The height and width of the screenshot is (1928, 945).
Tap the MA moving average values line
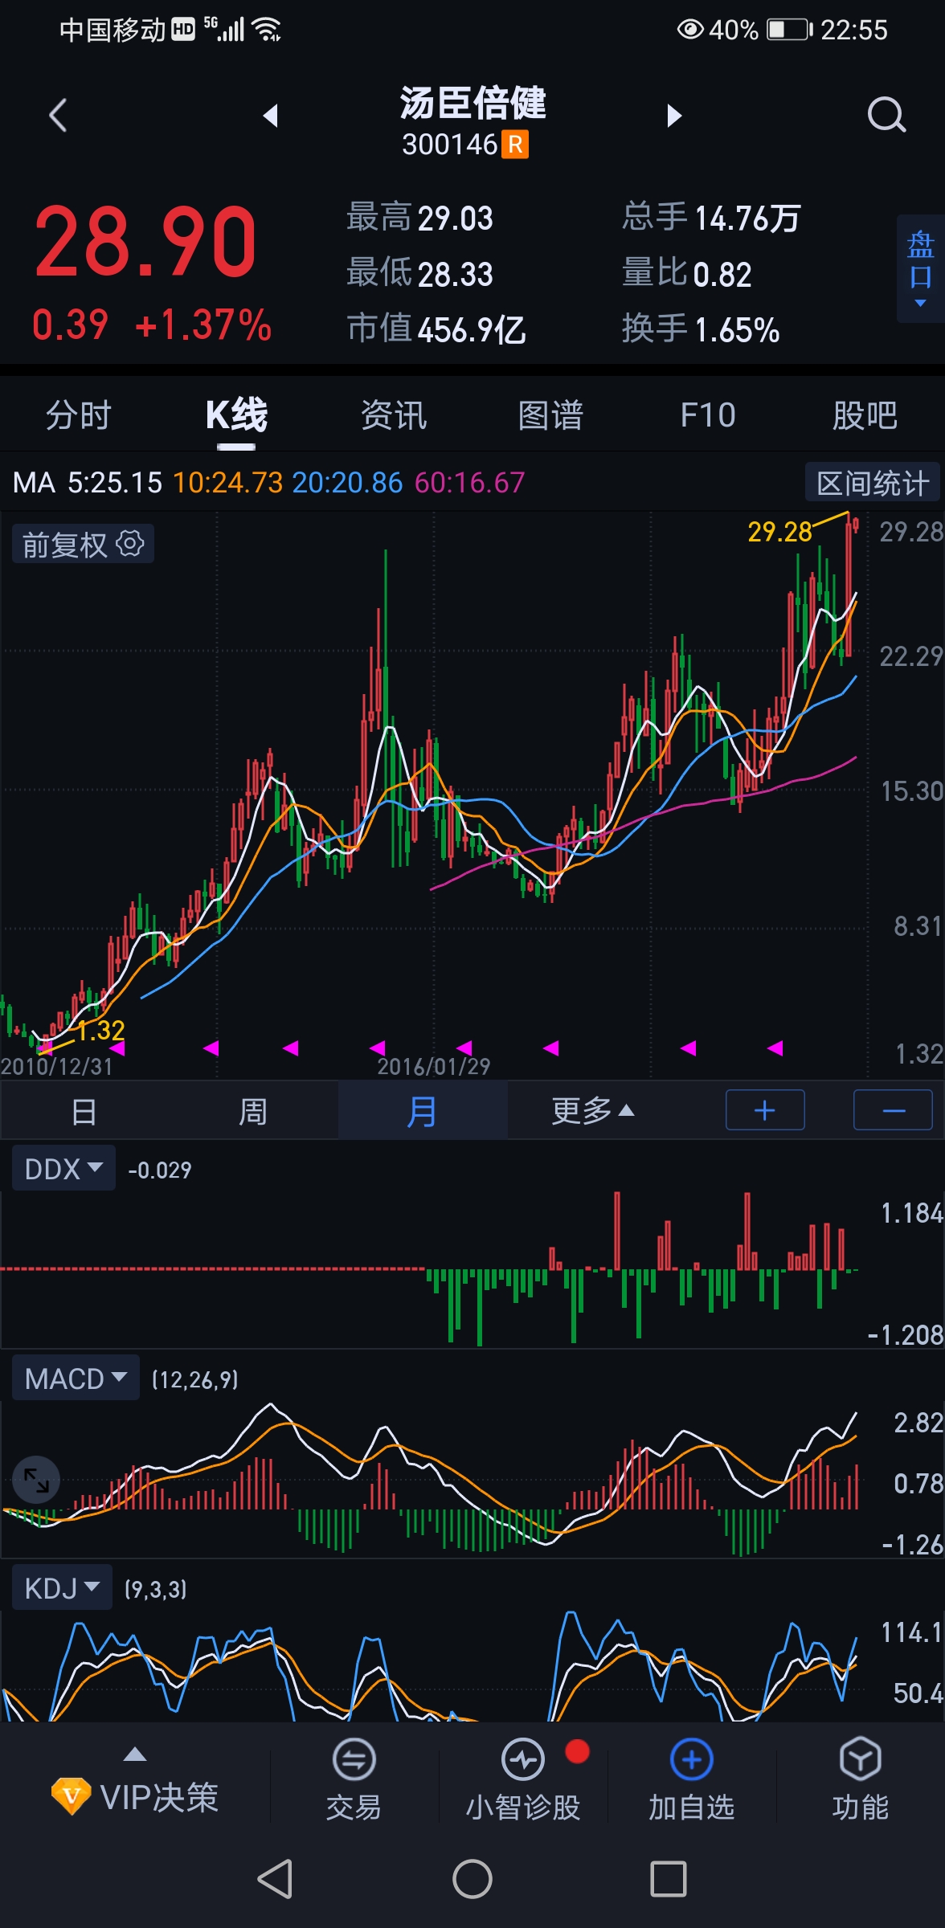(268, 483)
